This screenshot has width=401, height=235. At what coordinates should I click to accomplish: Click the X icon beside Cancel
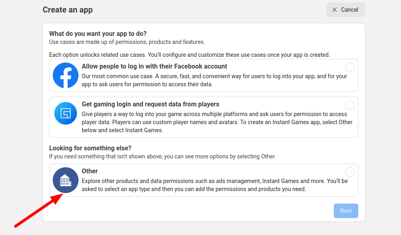point(335,10)
